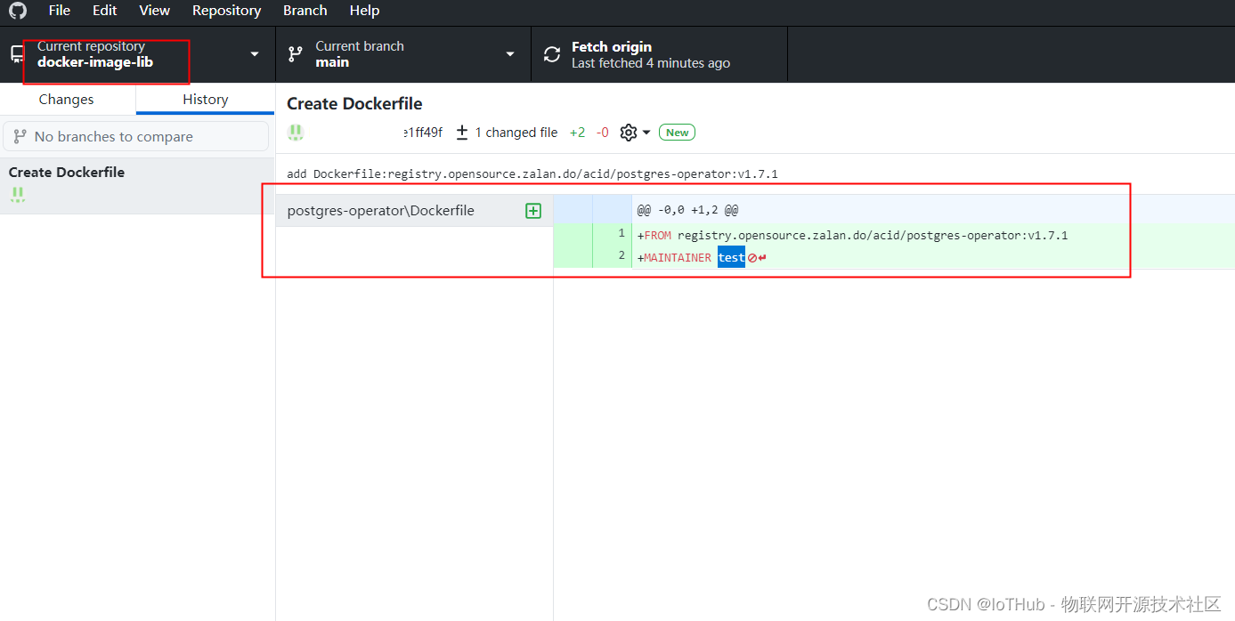Click diff line 1 number
The image size is (1235, 621).
point(623,234)
